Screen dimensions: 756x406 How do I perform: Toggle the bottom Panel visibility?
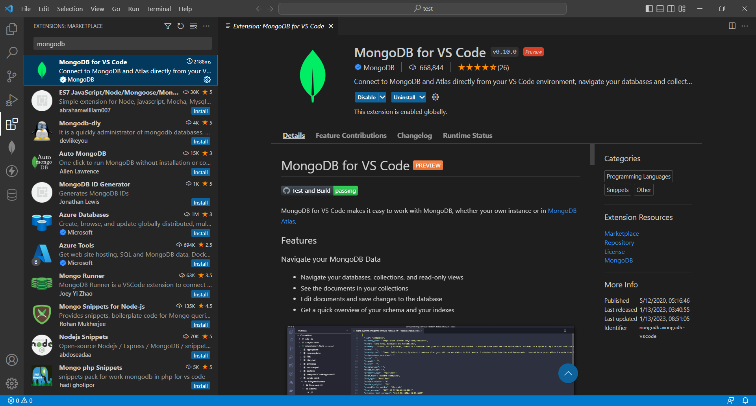(660, 9)
